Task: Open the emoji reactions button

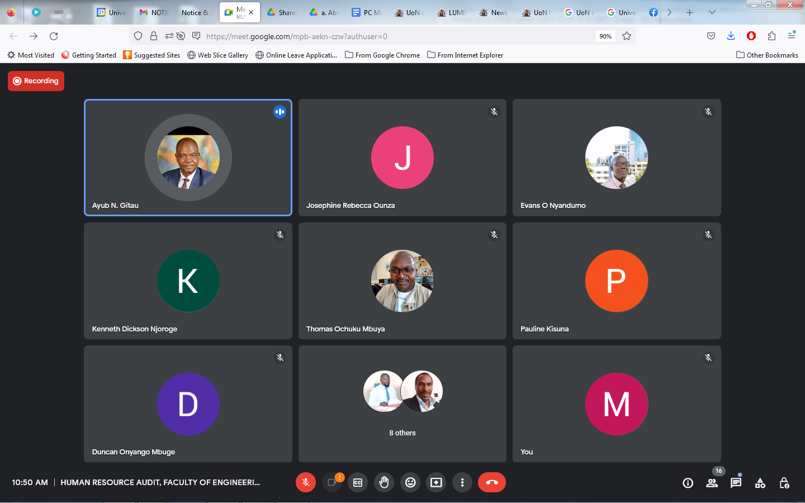Action: [x=410, y=482]
